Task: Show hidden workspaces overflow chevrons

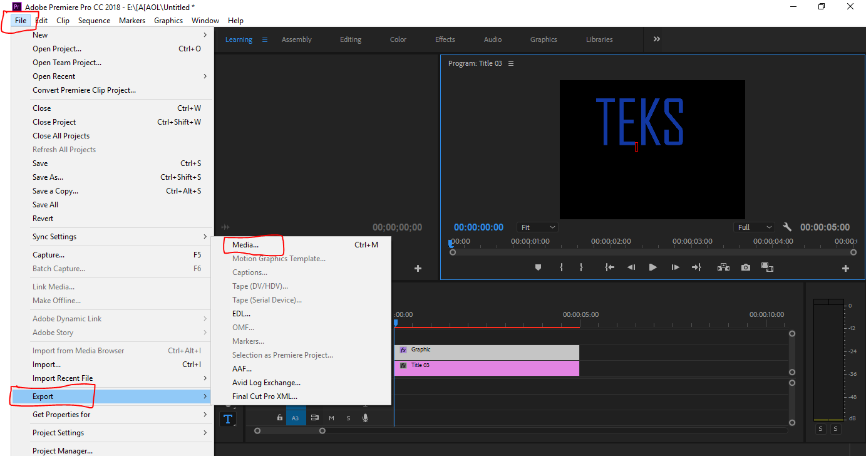Action: [x=657, y=39]
